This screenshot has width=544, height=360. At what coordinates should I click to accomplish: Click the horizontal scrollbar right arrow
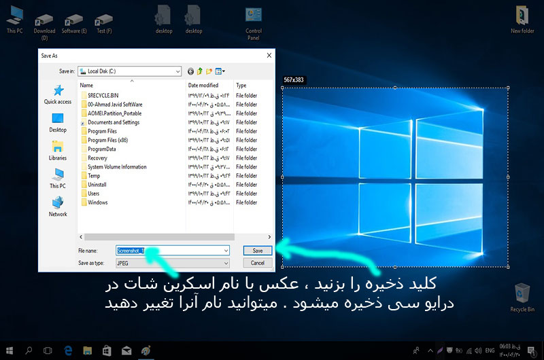[x=269, y=237]
